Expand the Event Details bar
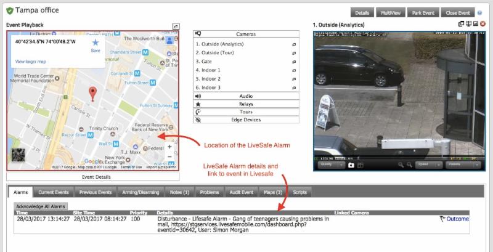Screen dimensions: 493x252 pos(93,177)
